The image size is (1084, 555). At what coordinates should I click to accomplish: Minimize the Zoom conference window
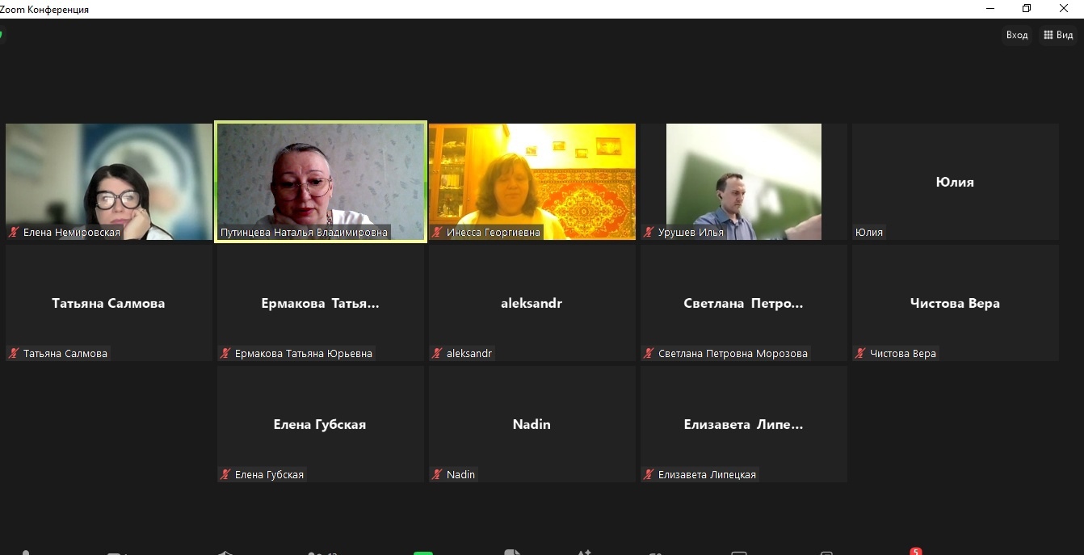click(x=990, y=9)
